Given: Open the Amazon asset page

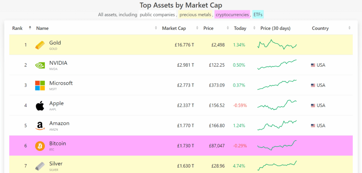Looking at the screenshot, I should (59, 124).
